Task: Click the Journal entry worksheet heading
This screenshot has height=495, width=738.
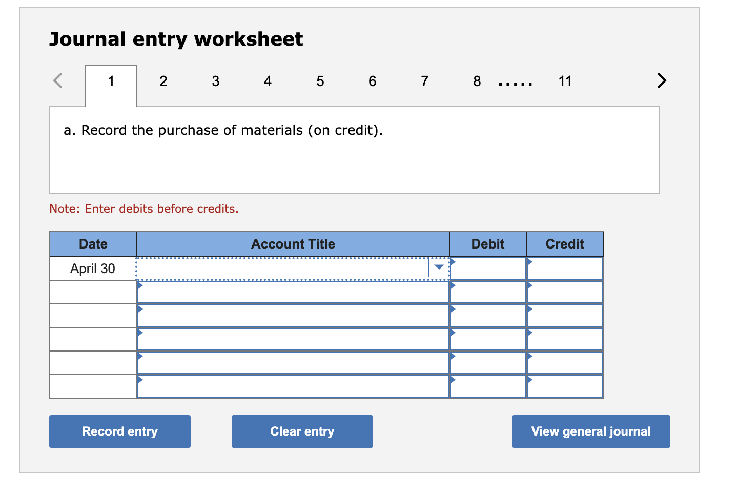Action: 176,39
